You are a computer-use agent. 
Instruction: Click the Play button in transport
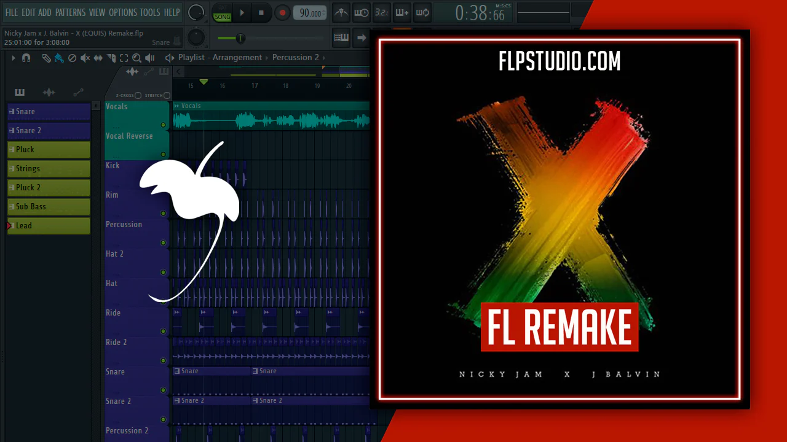242,12
